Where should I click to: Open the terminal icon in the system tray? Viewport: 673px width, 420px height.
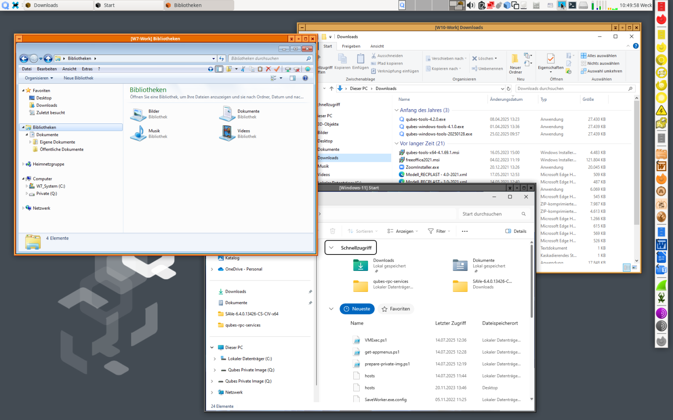tap(572, 5)
